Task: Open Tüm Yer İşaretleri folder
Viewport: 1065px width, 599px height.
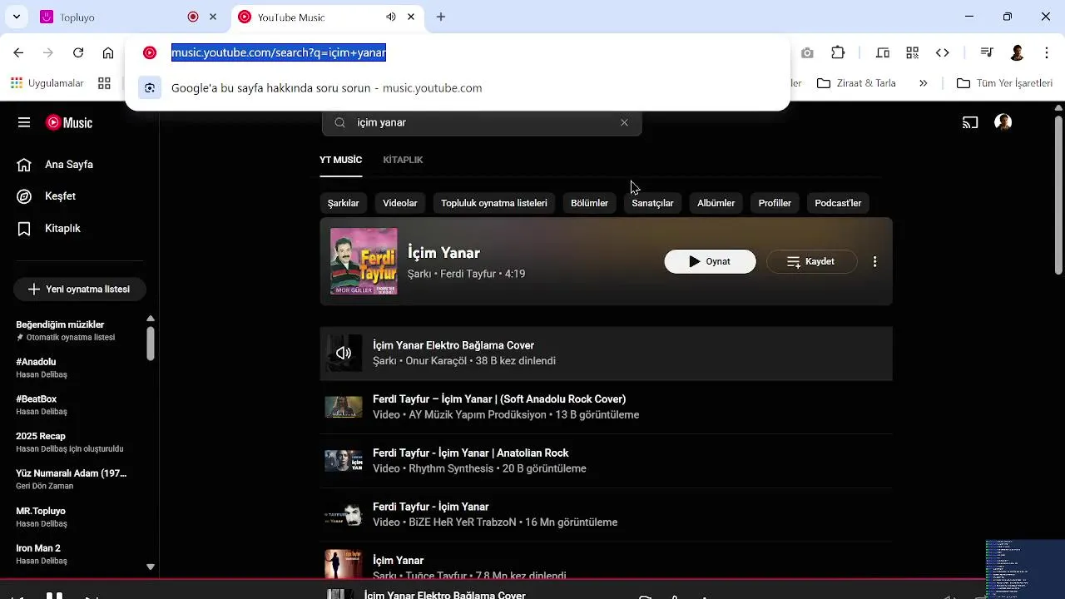Action: coord(1004,83)
